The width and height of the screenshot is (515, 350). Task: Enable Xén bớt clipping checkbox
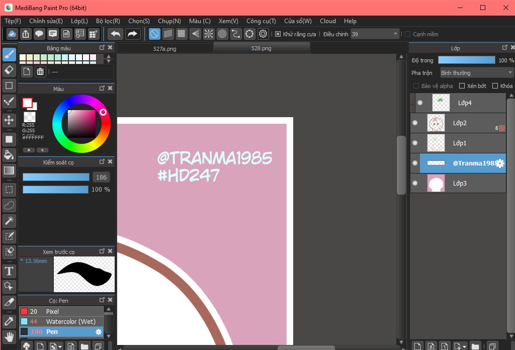[462, 85]
